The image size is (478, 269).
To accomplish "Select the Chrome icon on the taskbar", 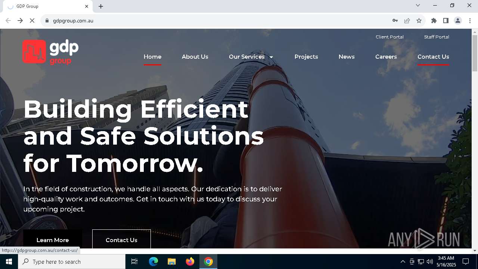I will pos(208,262).
